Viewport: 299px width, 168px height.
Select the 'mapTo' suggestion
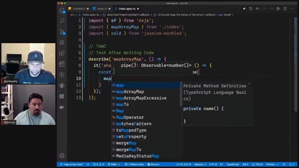coord(146,105)
